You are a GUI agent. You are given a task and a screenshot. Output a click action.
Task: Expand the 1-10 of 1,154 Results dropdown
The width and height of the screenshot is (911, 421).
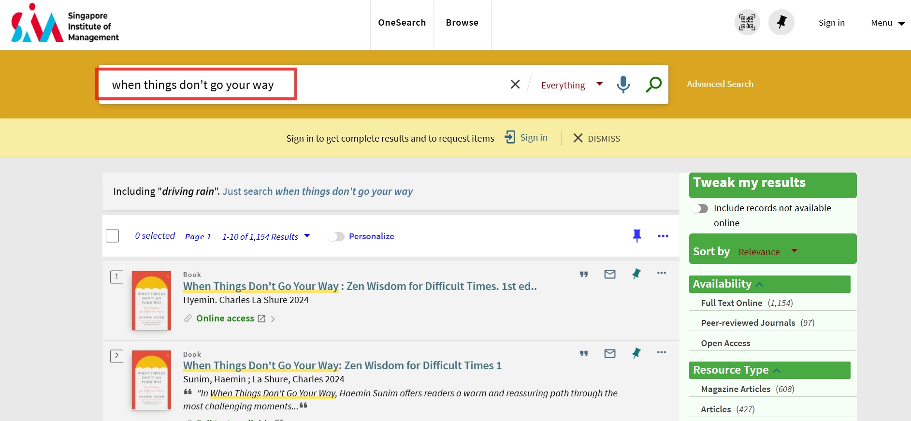pyautogui.click(x=266, y=236)
